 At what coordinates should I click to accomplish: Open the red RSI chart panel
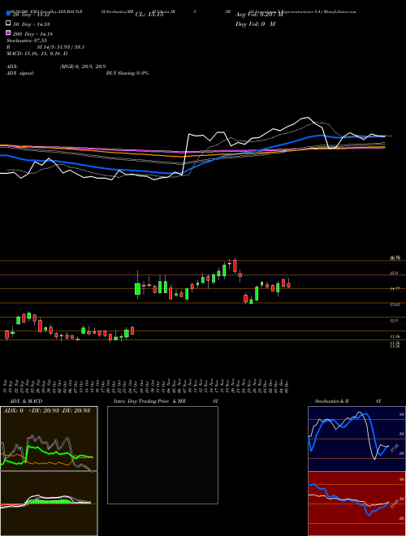click(x=356, y=504)
